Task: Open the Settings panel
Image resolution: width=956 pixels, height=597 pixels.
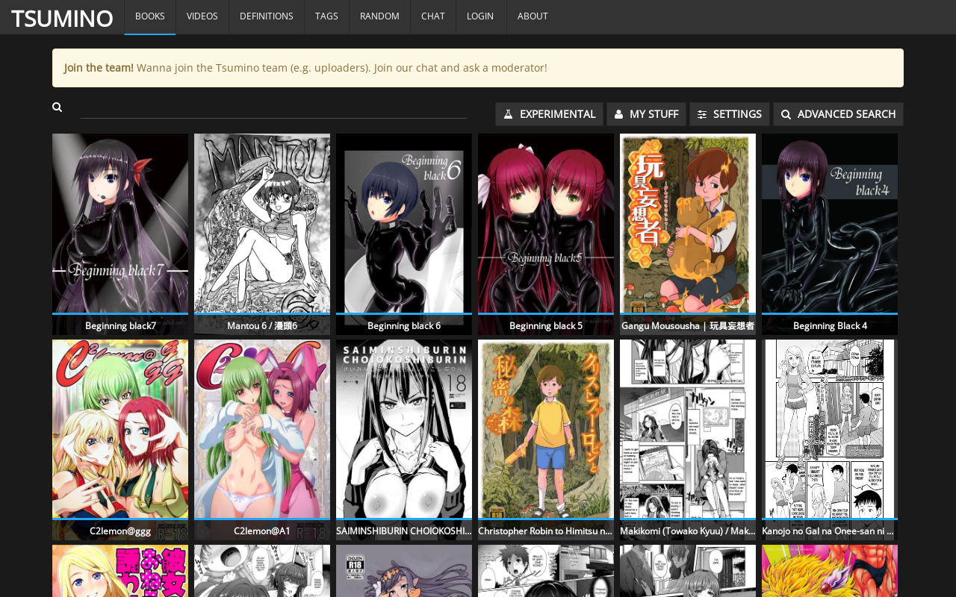Action: 730,114
